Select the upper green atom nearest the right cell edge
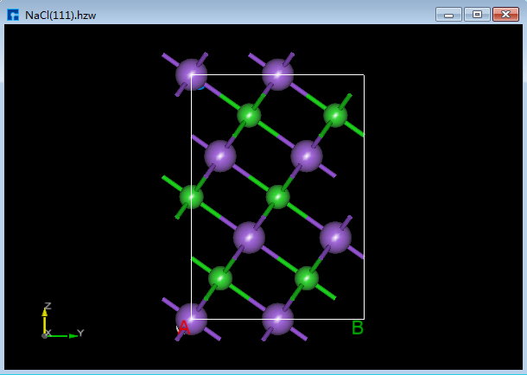Image resolution: width=527 pixels, height=375 pixels. [x=335, y=115]
